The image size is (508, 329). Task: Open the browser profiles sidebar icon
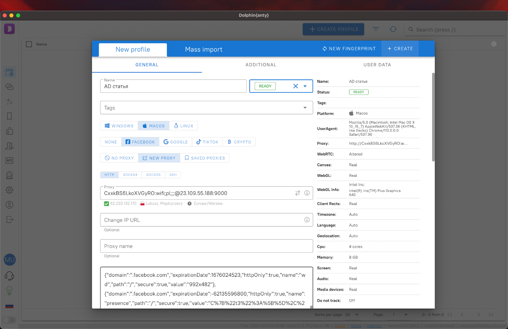(x=10, y=72)
